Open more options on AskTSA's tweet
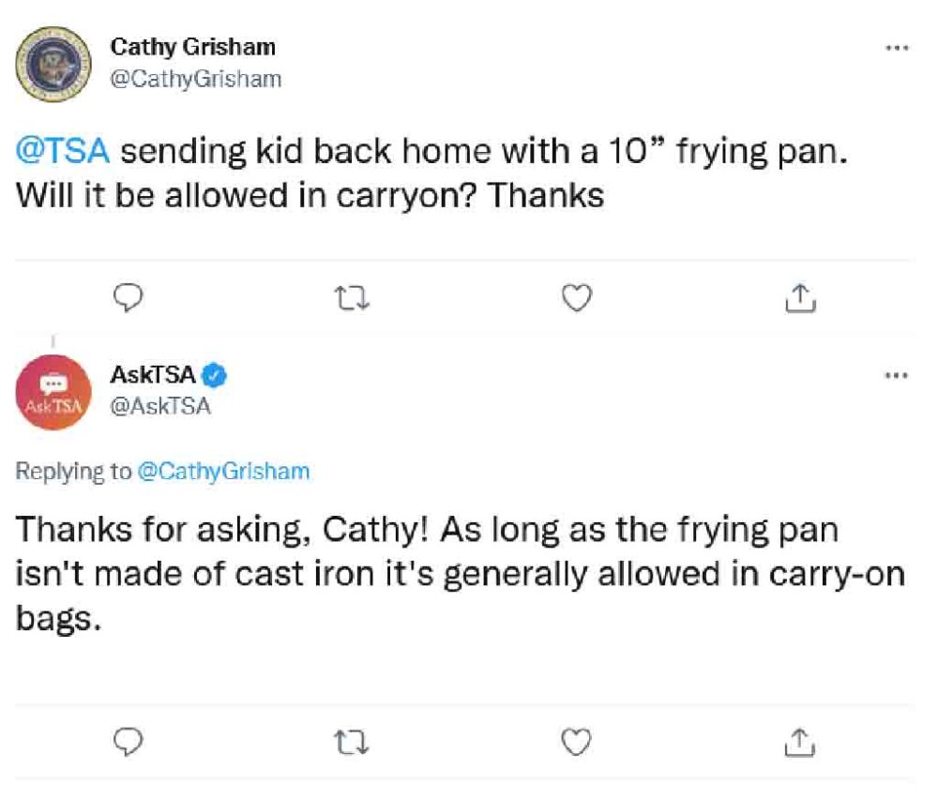 [897, 376]
